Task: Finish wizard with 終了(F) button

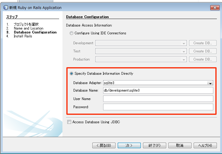Action: (154, 145)
